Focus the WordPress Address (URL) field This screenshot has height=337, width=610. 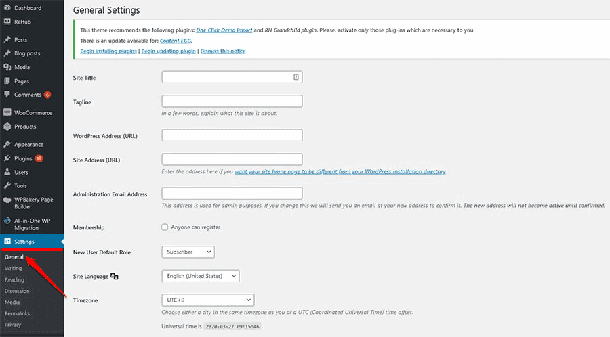(232, 135)
